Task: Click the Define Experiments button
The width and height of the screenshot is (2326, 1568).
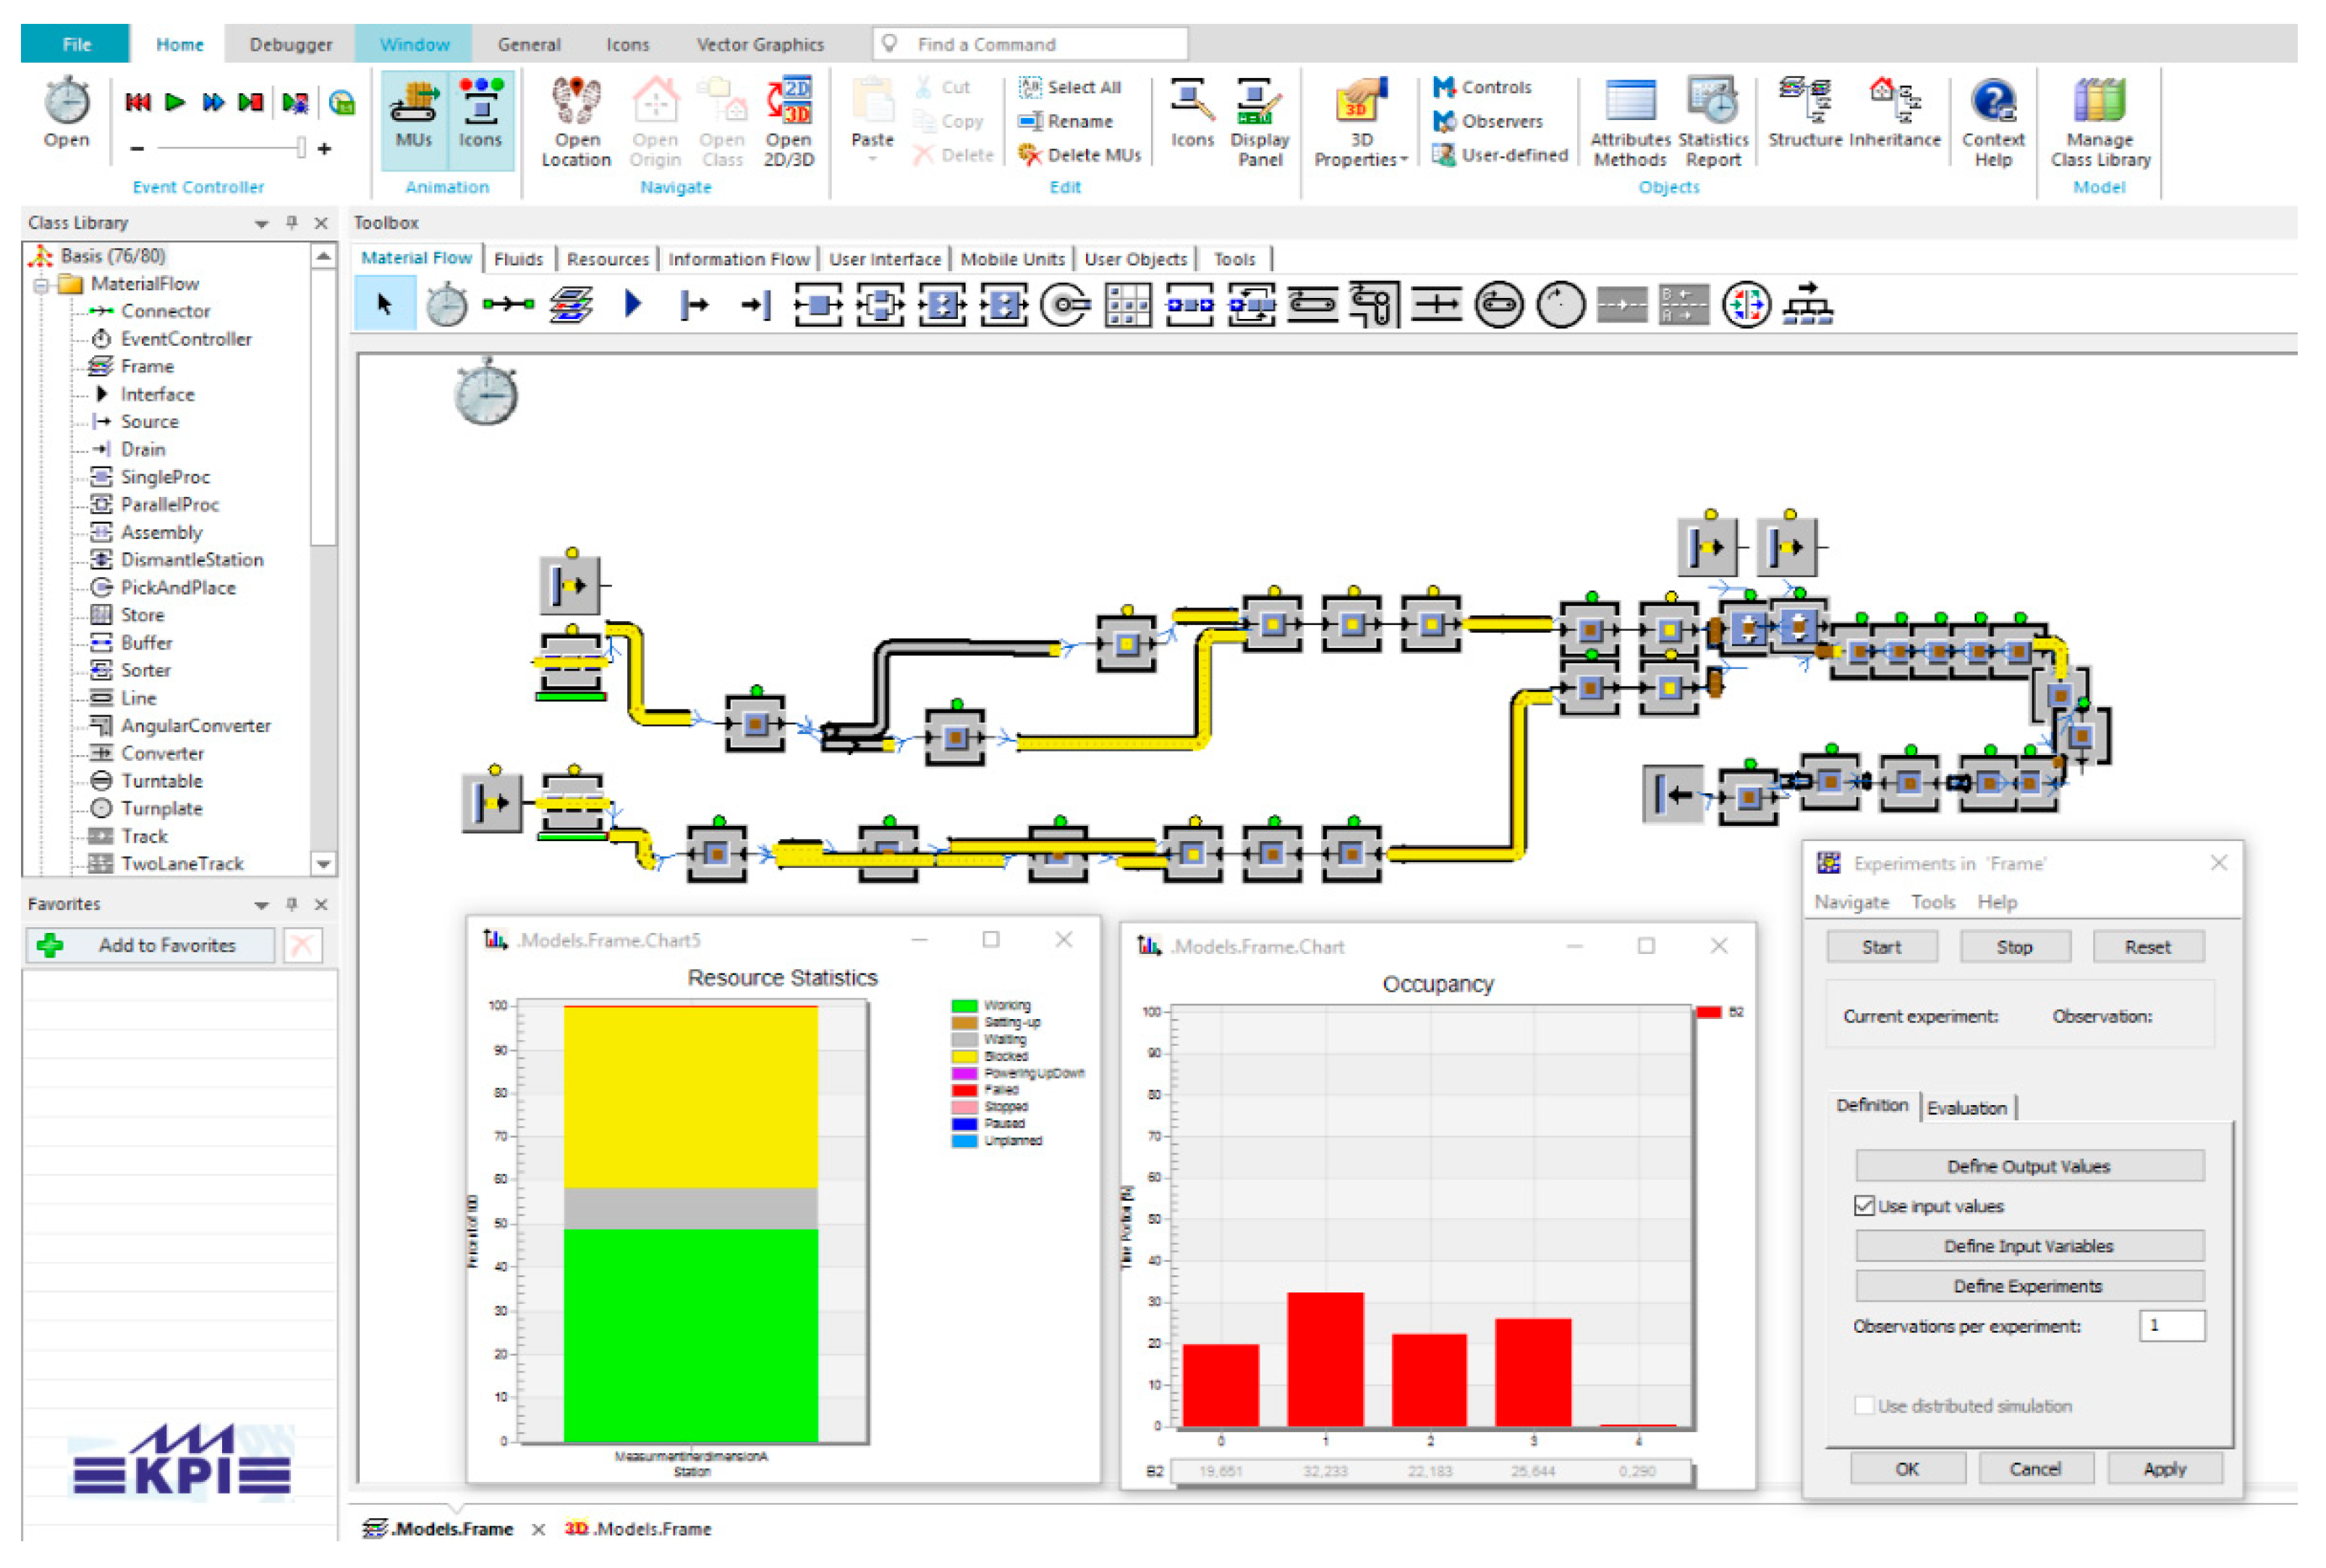Action: click(2027, 1285)
